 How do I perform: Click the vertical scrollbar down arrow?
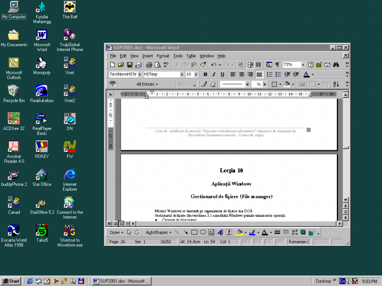[x=345, y=200]
